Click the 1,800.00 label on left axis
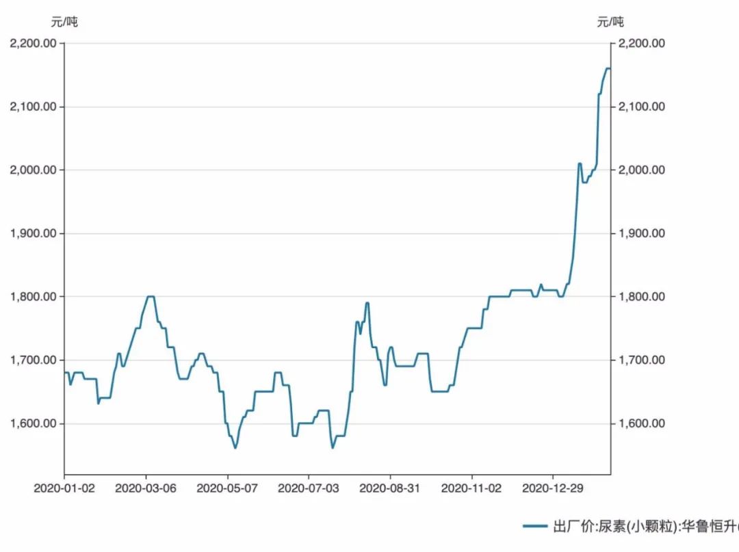Screen dimensions: 739x552 pos(32,297)
